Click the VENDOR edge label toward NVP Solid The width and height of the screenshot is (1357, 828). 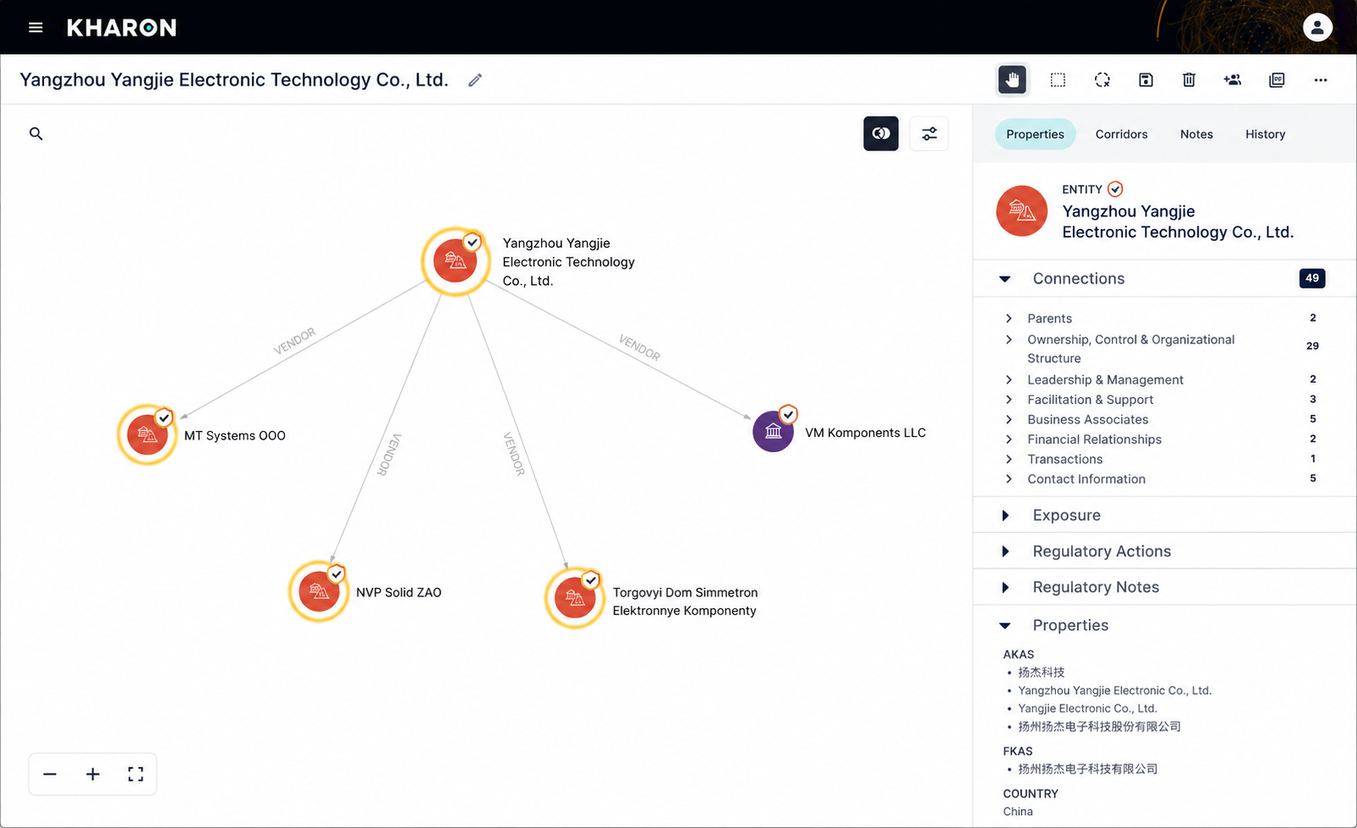coord(389,455)
